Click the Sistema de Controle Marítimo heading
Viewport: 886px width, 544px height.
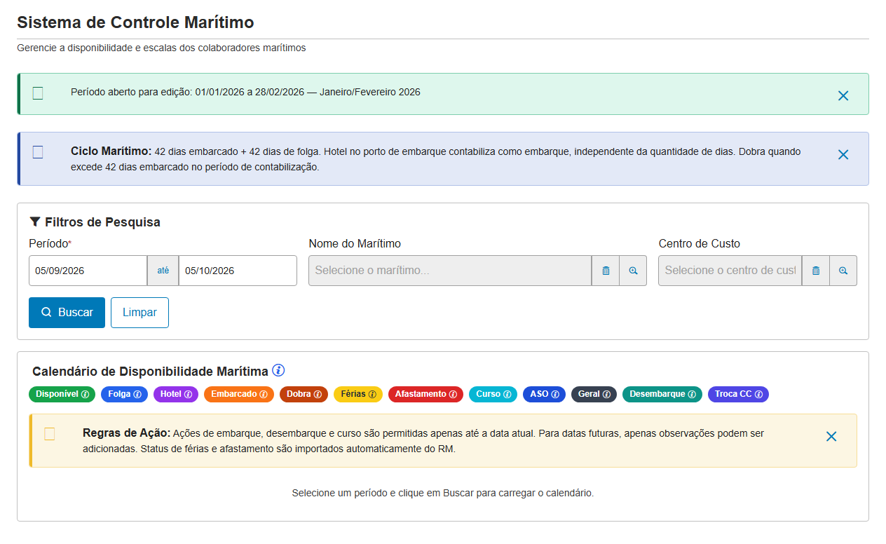[135, 22]
